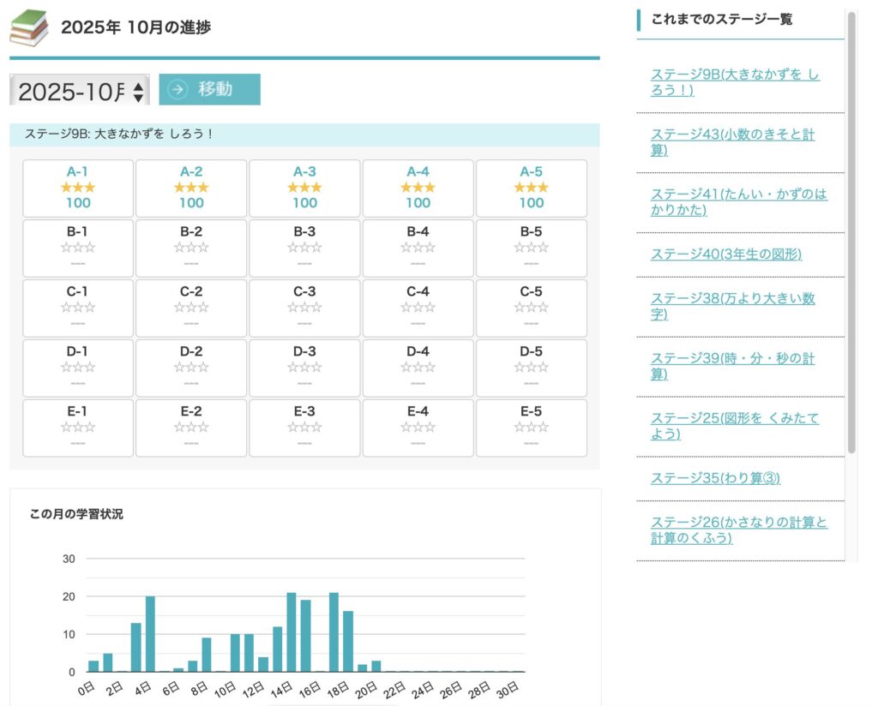Open the ステージ26 かさなりの計算 link

click(738, 529)
